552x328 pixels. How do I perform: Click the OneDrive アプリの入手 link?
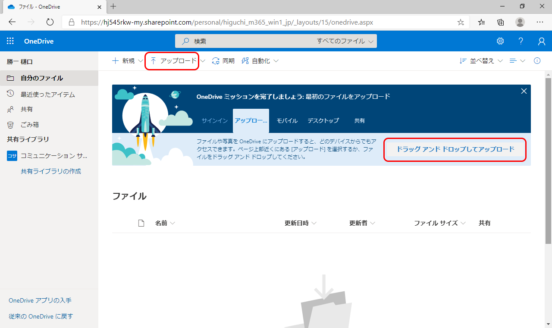click(x=40, y=300)
